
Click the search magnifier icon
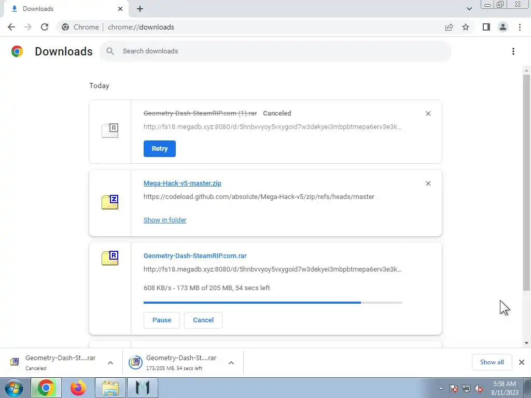point(110,51)
